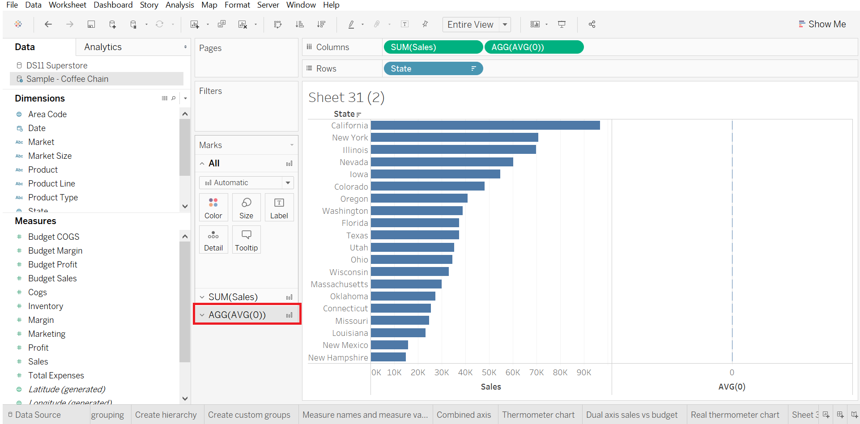Sort states in descending order
Viewport: 860px width, 424px height.
(x=321, y=24)
